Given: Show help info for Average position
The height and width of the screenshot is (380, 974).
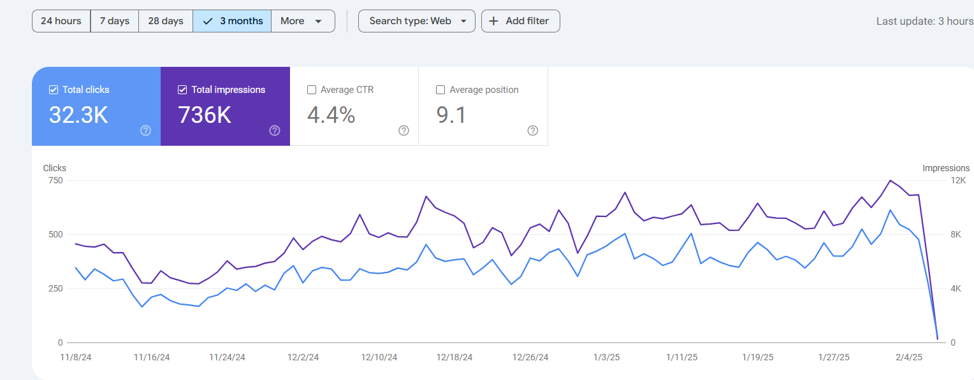Looking at the screenshot, I should [533, 130].
